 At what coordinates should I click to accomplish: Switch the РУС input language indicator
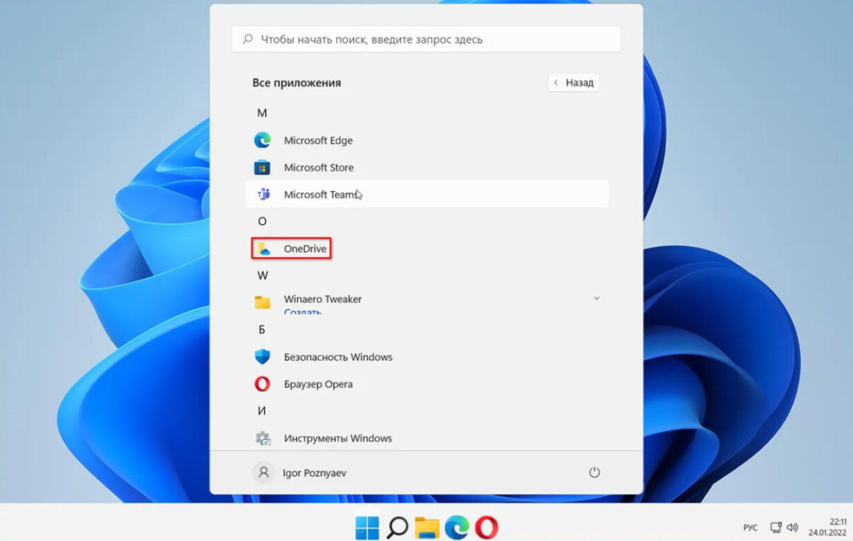point(750,527)
